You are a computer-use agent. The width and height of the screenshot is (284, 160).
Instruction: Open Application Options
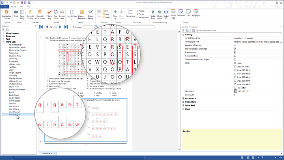6,15
